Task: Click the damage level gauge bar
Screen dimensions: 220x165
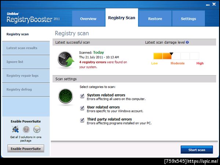Action: (176, 56)
